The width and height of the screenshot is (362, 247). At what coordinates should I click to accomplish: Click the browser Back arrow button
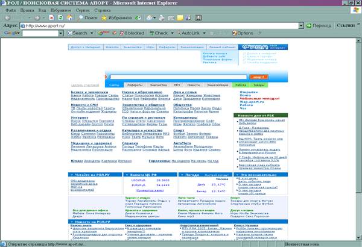point(7,17)
